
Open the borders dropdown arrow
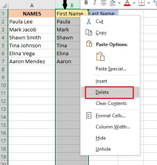pos(149,3)
